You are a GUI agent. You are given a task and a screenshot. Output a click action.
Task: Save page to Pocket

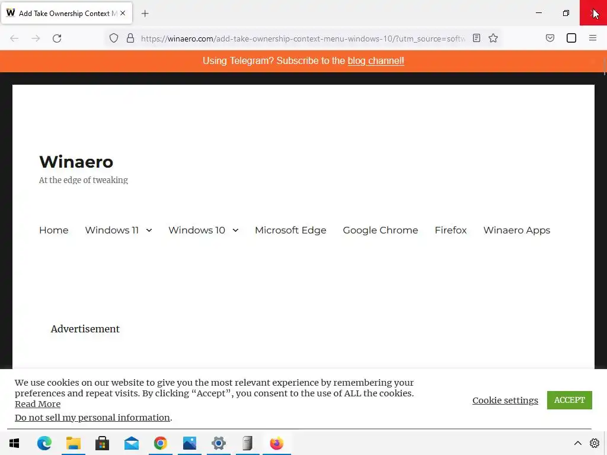point(550,38)
